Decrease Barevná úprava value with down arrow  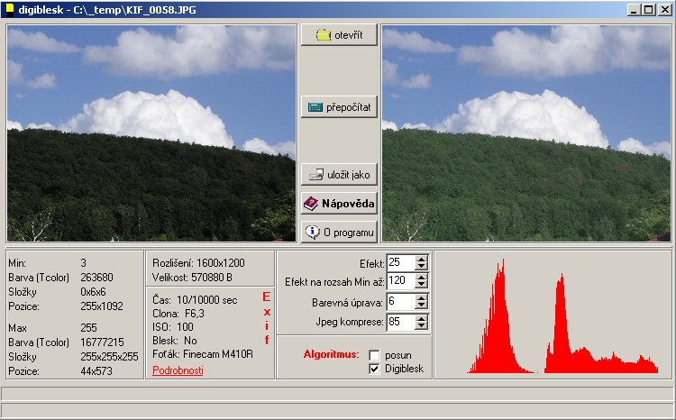421,305
